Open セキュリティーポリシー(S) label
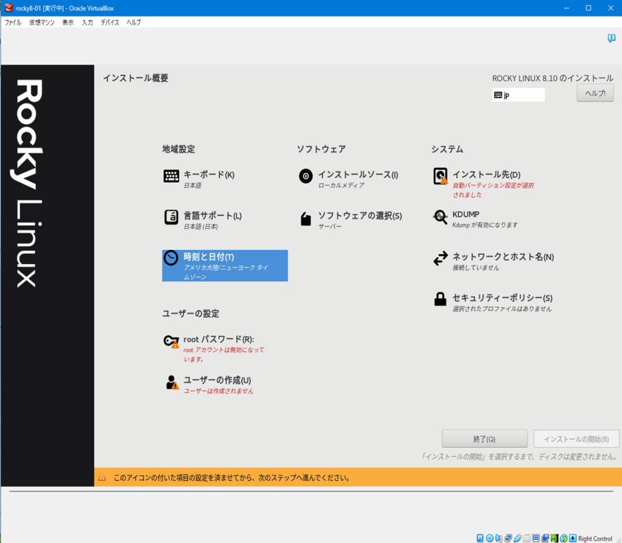Screen dimensions: 622x543 [502, 298]
